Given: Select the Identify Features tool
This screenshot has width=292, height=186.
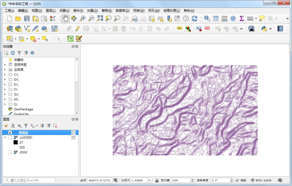Looking at the screenshot, I should coord(207,18).
